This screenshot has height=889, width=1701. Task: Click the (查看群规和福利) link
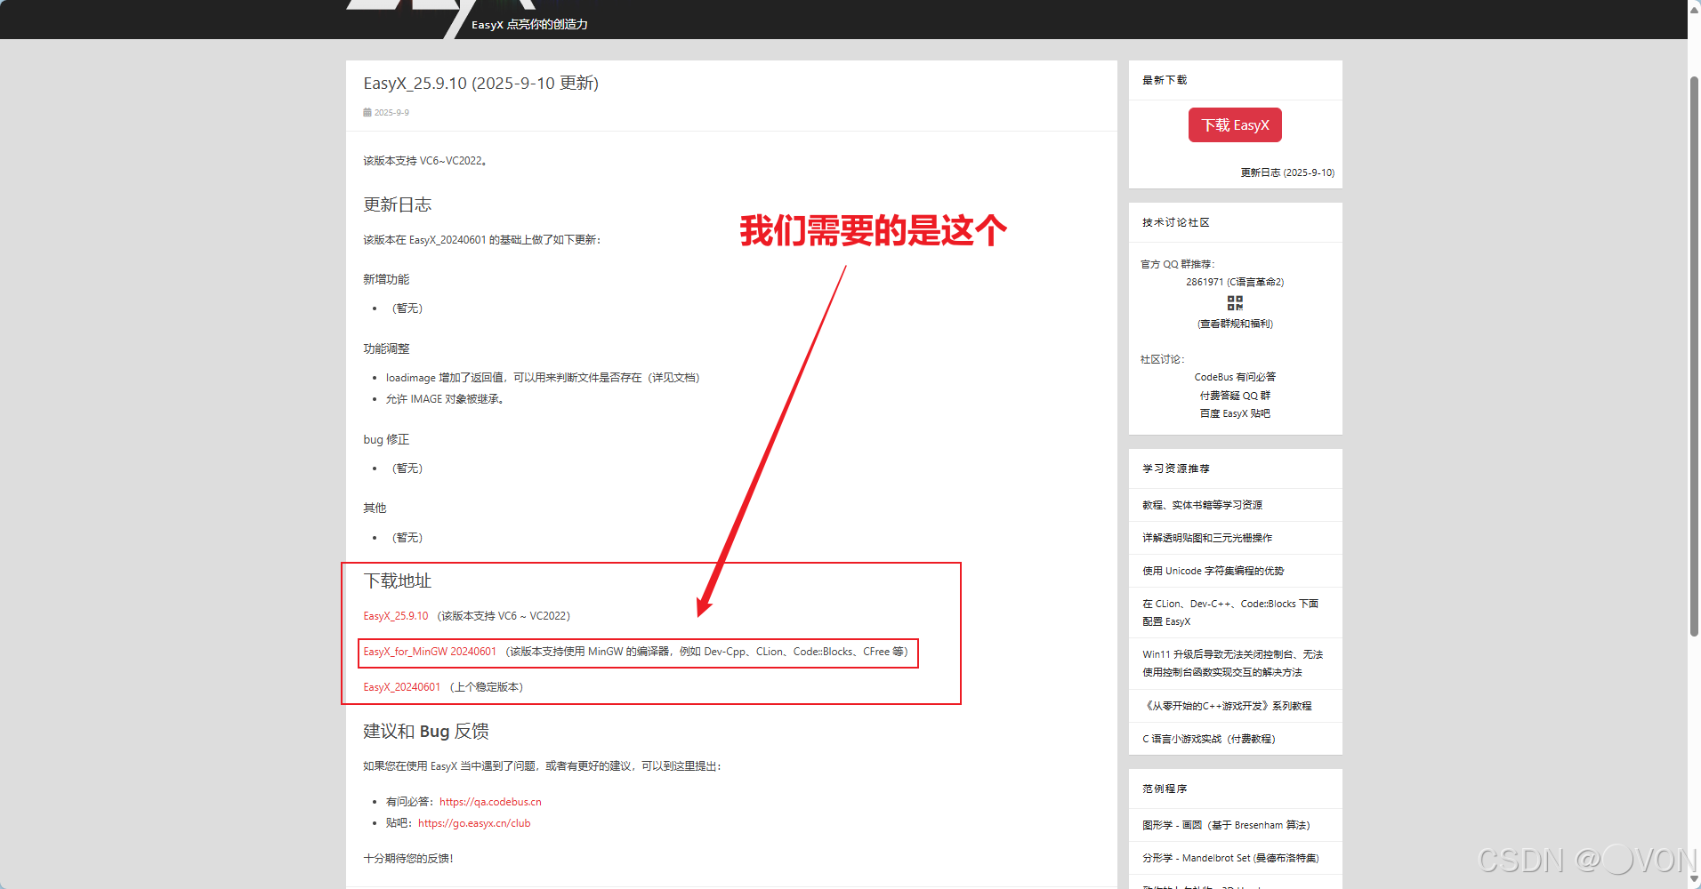click(x=1235, y=324)
